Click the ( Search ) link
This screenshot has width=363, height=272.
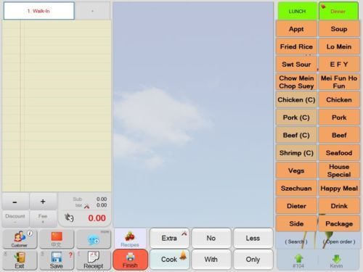click(x=296, y=242)
